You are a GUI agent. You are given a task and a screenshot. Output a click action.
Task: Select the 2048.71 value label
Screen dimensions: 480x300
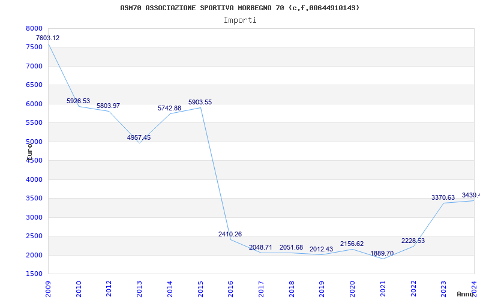(x=260, y=247)
